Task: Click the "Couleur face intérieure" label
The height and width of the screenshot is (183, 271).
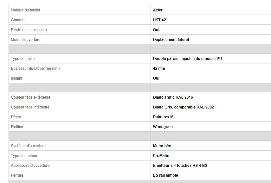Action: [30, 107]
